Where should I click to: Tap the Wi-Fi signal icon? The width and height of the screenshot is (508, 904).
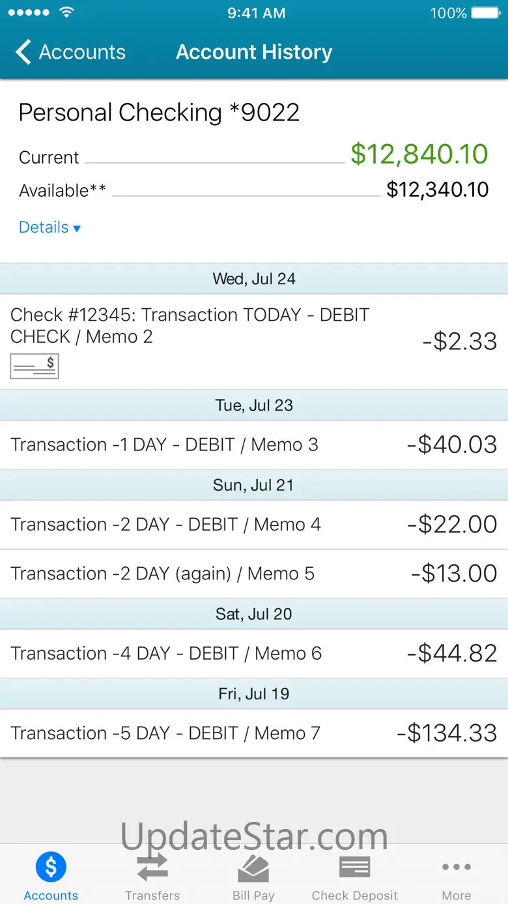point(66,13)
